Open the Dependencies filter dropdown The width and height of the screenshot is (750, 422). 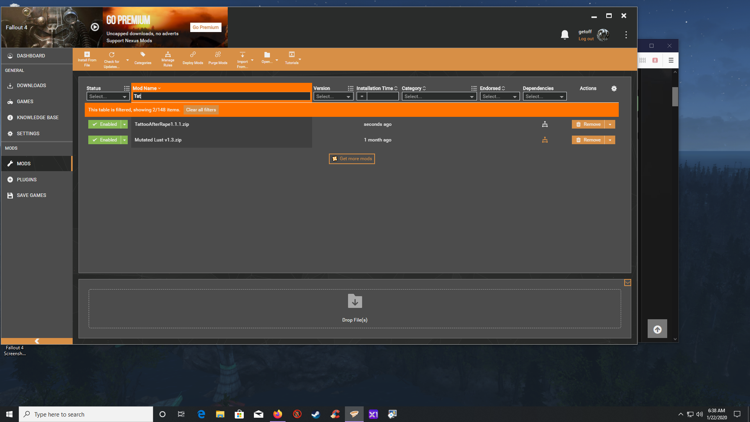[x=545, y=97]
